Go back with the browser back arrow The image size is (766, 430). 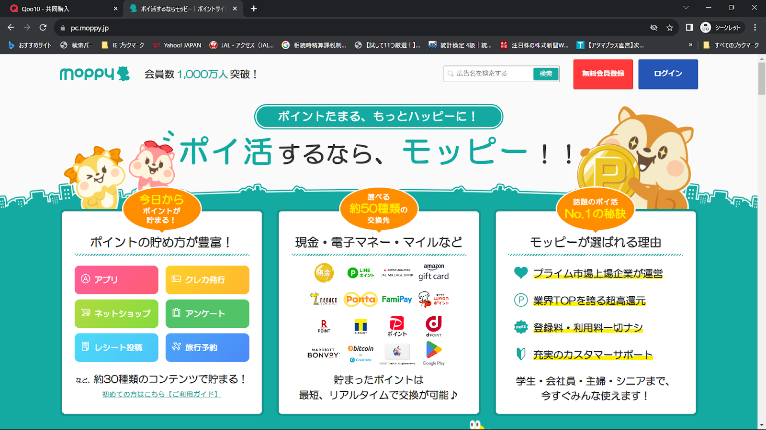(11, 28)
